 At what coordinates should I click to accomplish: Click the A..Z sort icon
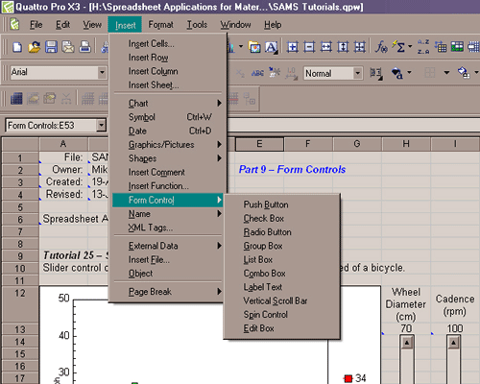tap(423, 47)
